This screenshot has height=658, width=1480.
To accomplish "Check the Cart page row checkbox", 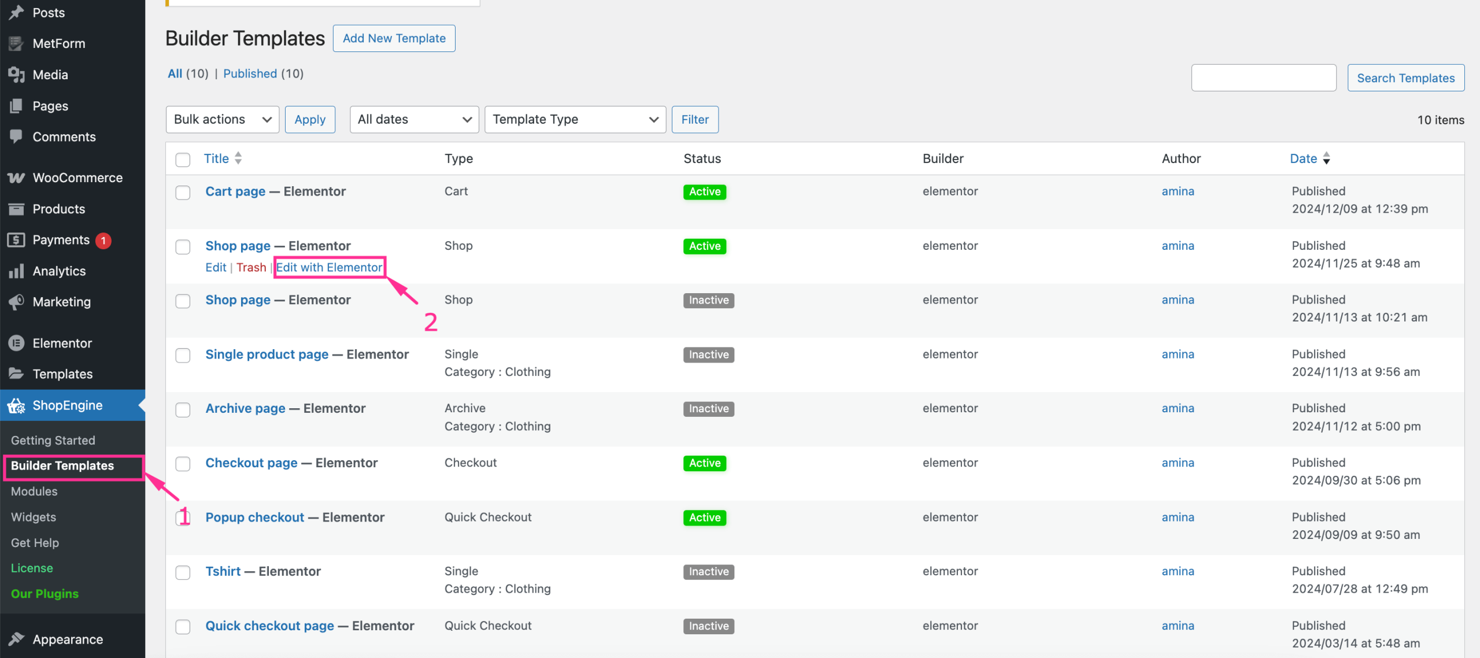I will [x=183, y=193].
